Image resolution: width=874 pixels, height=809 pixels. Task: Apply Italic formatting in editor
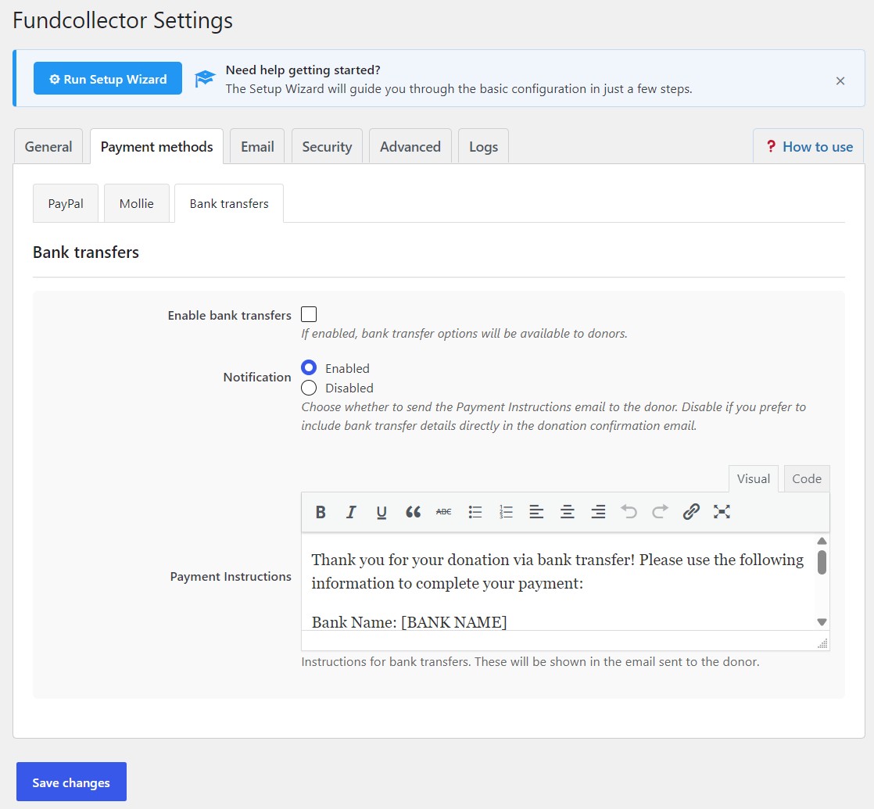pyautogui.click(x=350, y=512)
